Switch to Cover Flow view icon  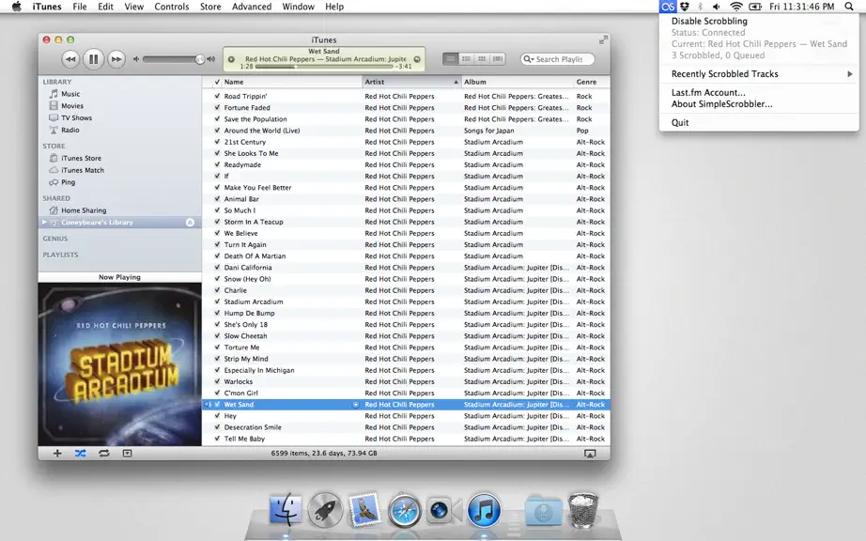coord(498,59)
